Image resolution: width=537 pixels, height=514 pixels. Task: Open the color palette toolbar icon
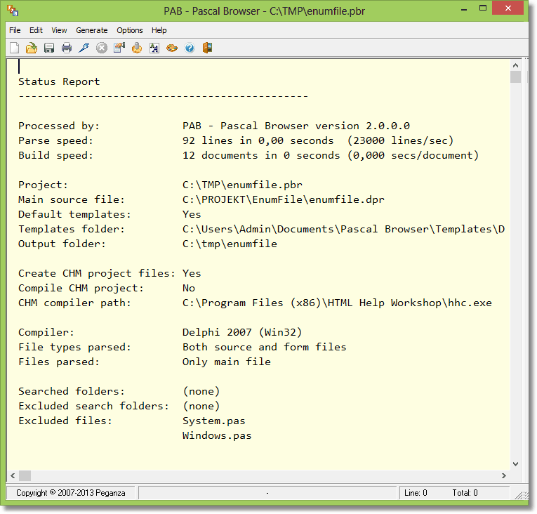coord(172,48)
